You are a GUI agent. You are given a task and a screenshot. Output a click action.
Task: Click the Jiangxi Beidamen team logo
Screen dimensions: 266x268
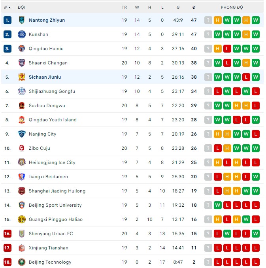click(x=22, y=177)
